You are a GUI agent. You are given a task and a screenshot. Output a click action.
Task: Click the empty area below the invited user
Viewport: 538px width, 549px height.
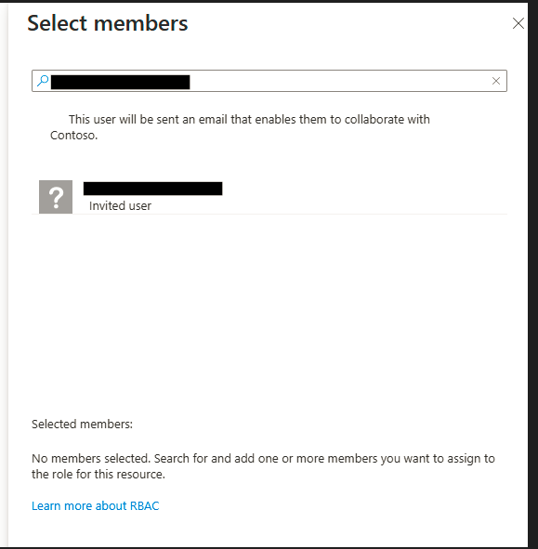click(x=269, y=308)
